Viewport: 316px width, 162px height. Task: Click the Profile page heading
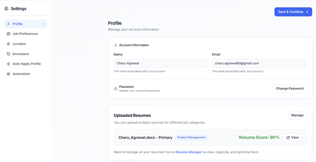coord(115,23)
